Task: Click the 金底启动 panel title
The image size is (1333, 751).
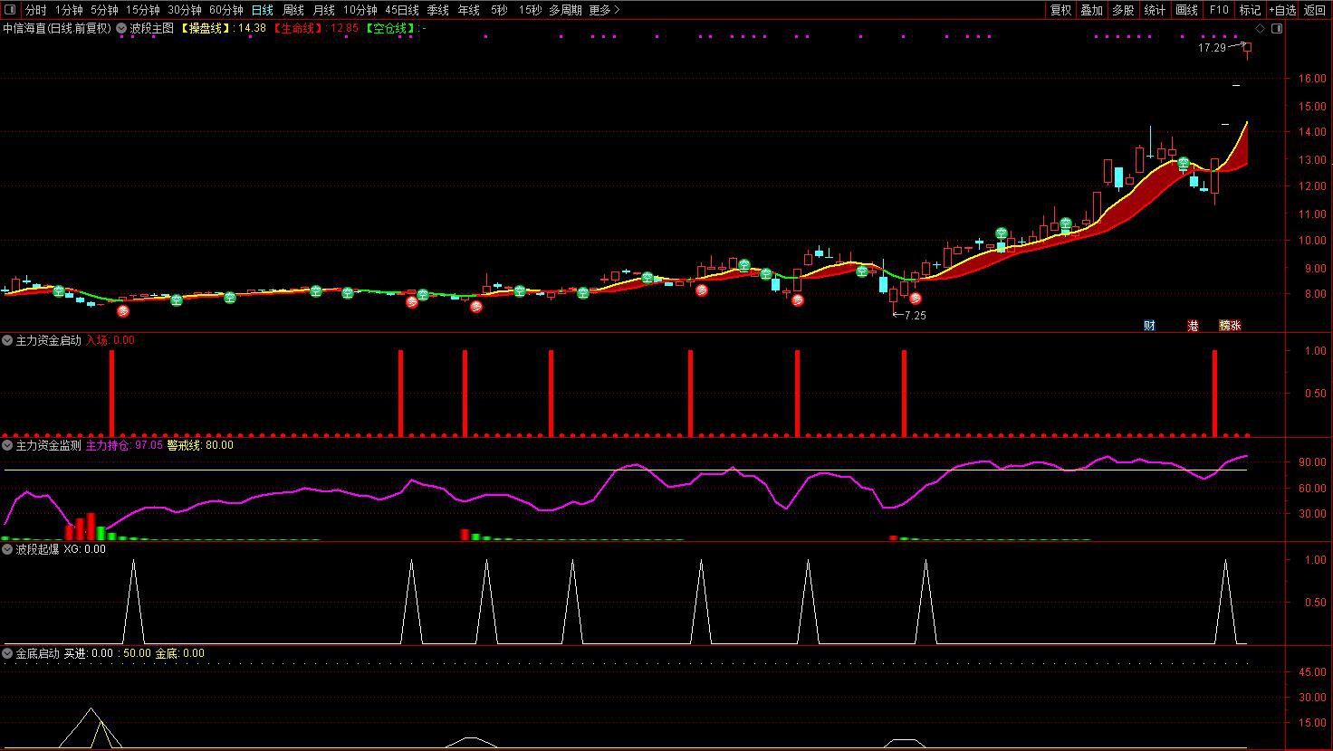Action: (38, 653)
